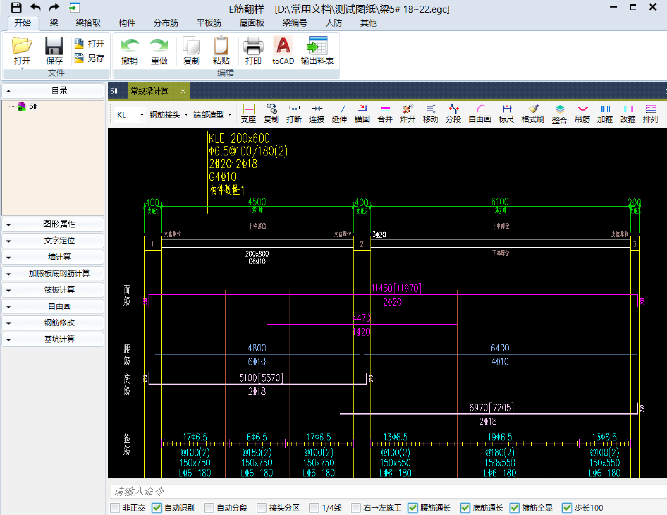The image size is (667, 515).
Task: Open the 屋面板 ribbon tab
Action: click(252, 23)
